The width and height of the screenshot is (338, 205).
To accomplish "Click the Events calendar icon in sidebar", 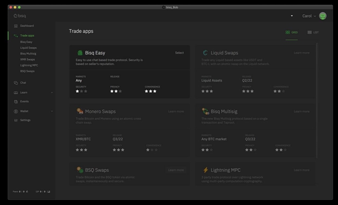I will pos(16,102).
